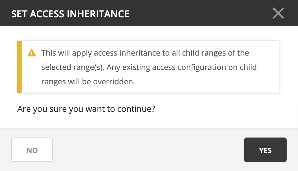Click the yellow warning triangle icon
Viewport: 298px width, 171px height.
point(31,53)
